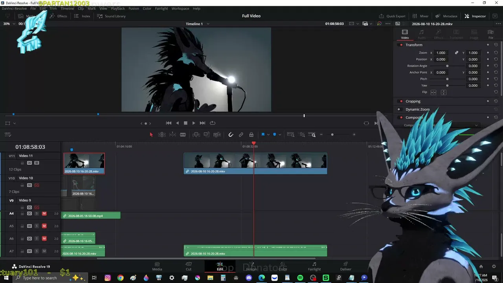Open the Timeline menu

67,8
